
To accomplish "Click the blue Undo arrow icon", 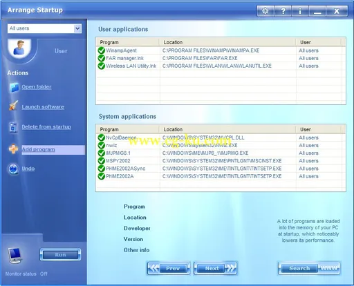I will [x=13, y=169].
